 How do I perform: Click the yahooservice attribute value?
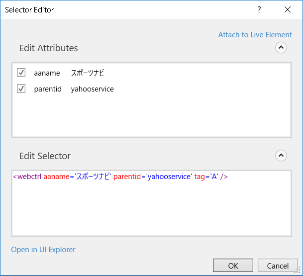[92, 89]
